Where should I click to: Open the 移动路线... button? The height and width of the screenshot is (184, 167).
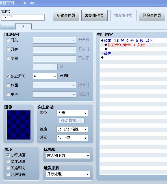(71, 120)
